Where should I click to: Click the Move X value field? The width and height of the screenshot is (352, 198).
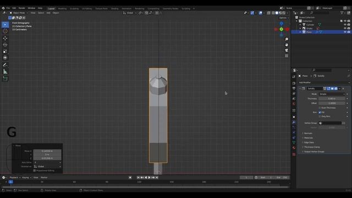tap(47, 151)
